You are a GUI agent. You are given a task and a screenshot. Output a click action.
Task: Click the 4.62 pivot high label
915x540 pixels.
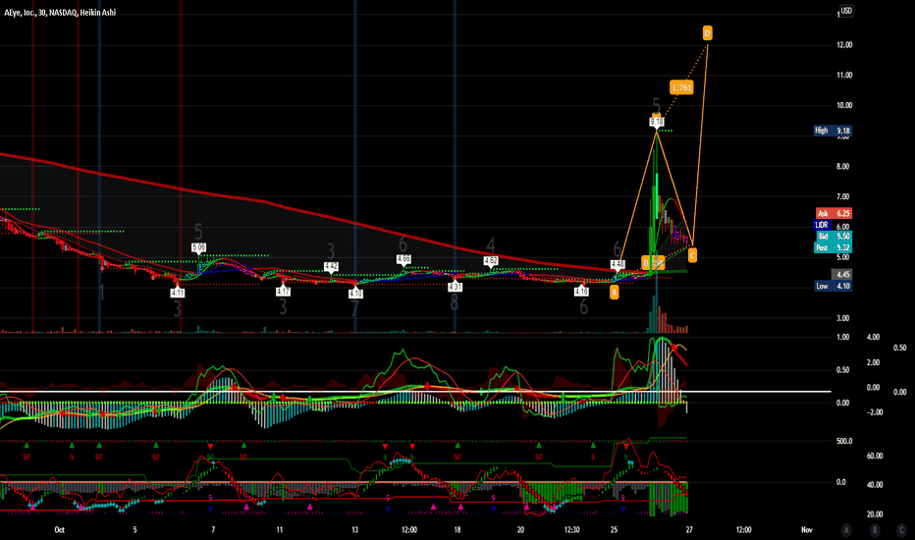[490, 260]
